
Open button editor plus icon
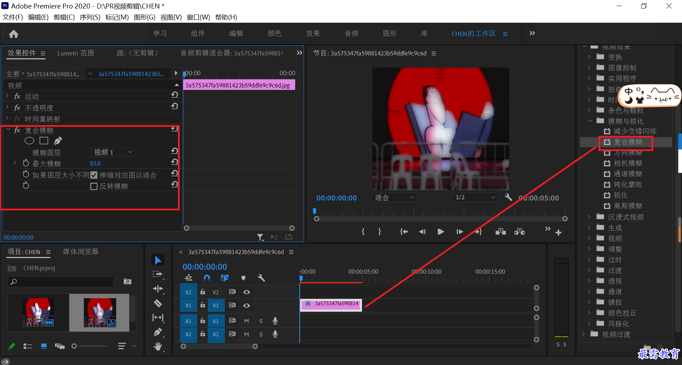[558, 232]
